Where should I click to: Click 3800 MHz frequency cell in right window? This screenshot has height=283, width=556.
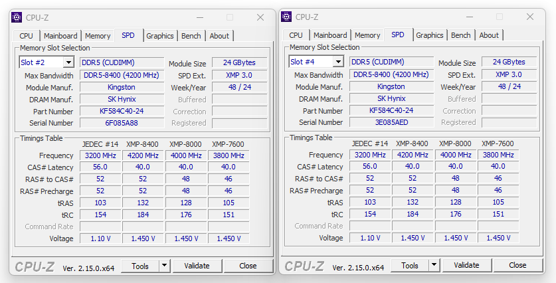pyautogui.click(x=498, y=155)
